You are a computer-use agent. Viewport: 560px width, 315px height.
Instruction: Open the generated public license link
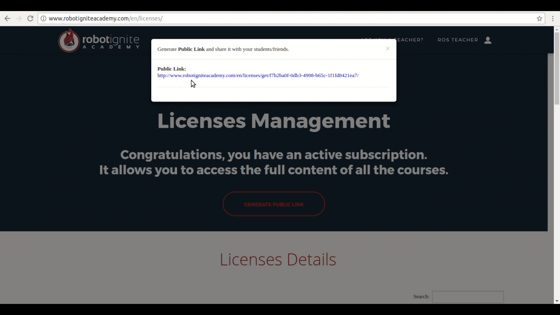click(x=258, y=75)
